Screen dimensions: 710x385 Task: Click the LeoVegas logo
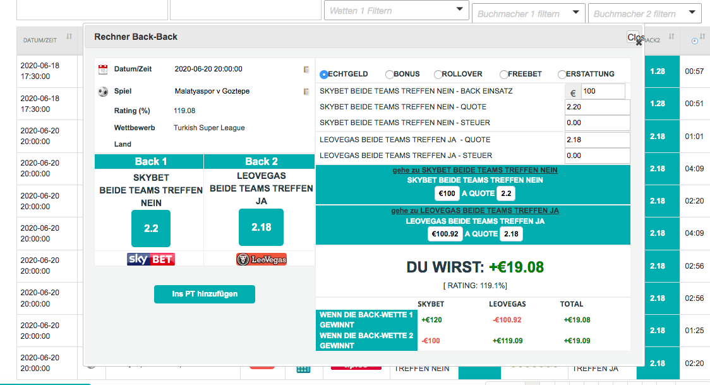click(262, 259)
